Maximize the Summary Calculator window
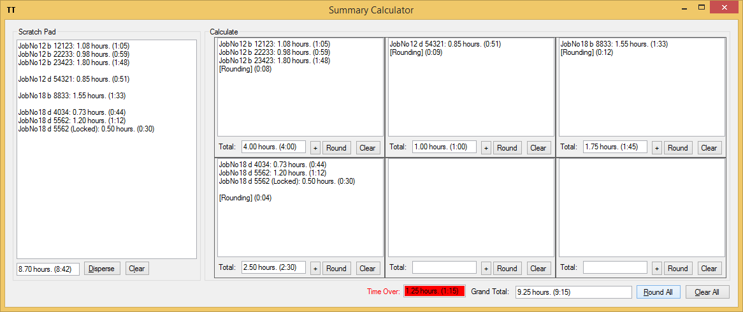The image size is (743, 312). click(702, 8)
